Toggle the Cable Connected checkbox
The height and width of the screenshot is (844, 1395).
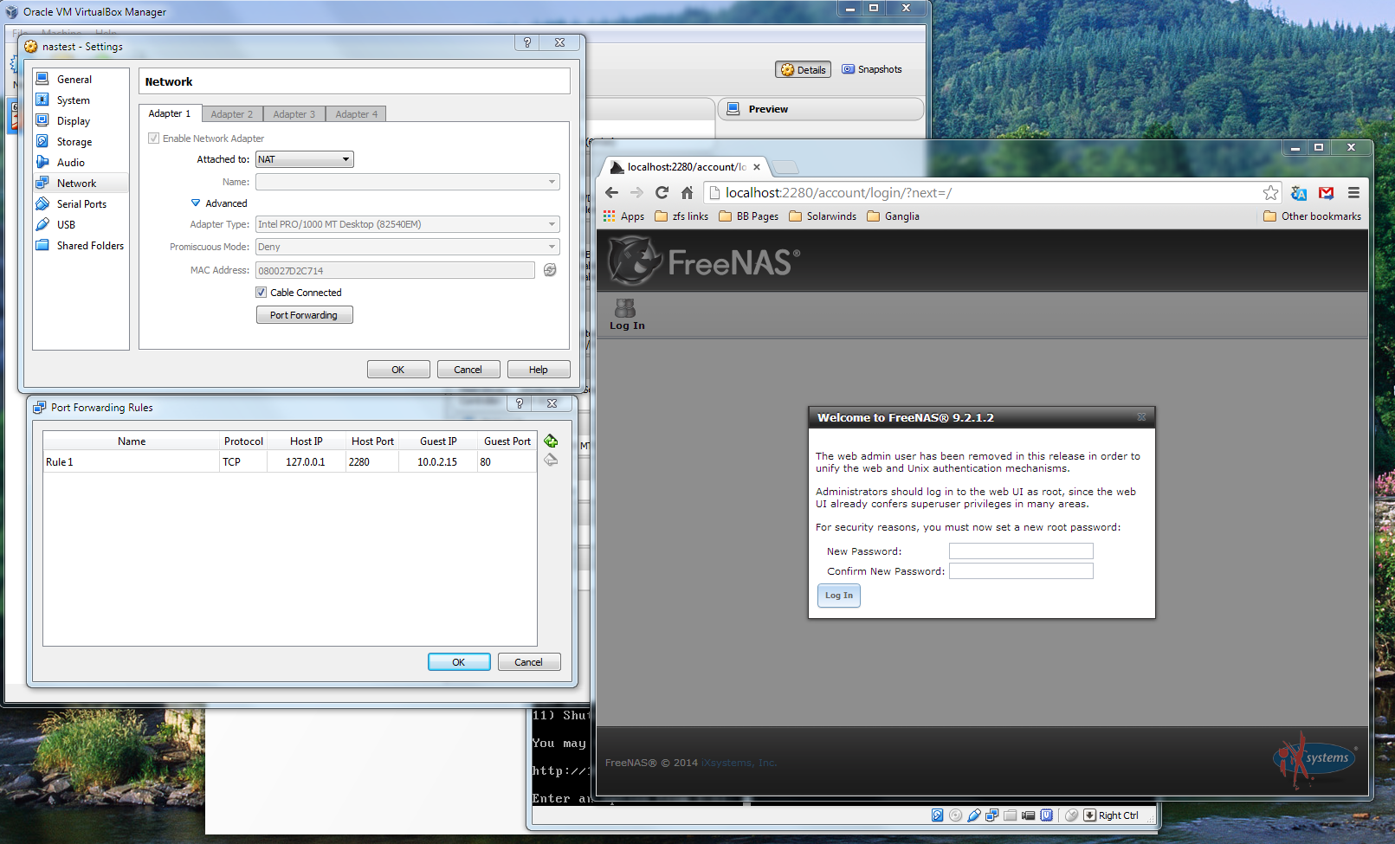coord(262,293)
